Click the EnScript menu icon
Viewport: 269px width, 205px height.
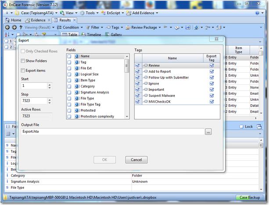[x=103, y=13]
